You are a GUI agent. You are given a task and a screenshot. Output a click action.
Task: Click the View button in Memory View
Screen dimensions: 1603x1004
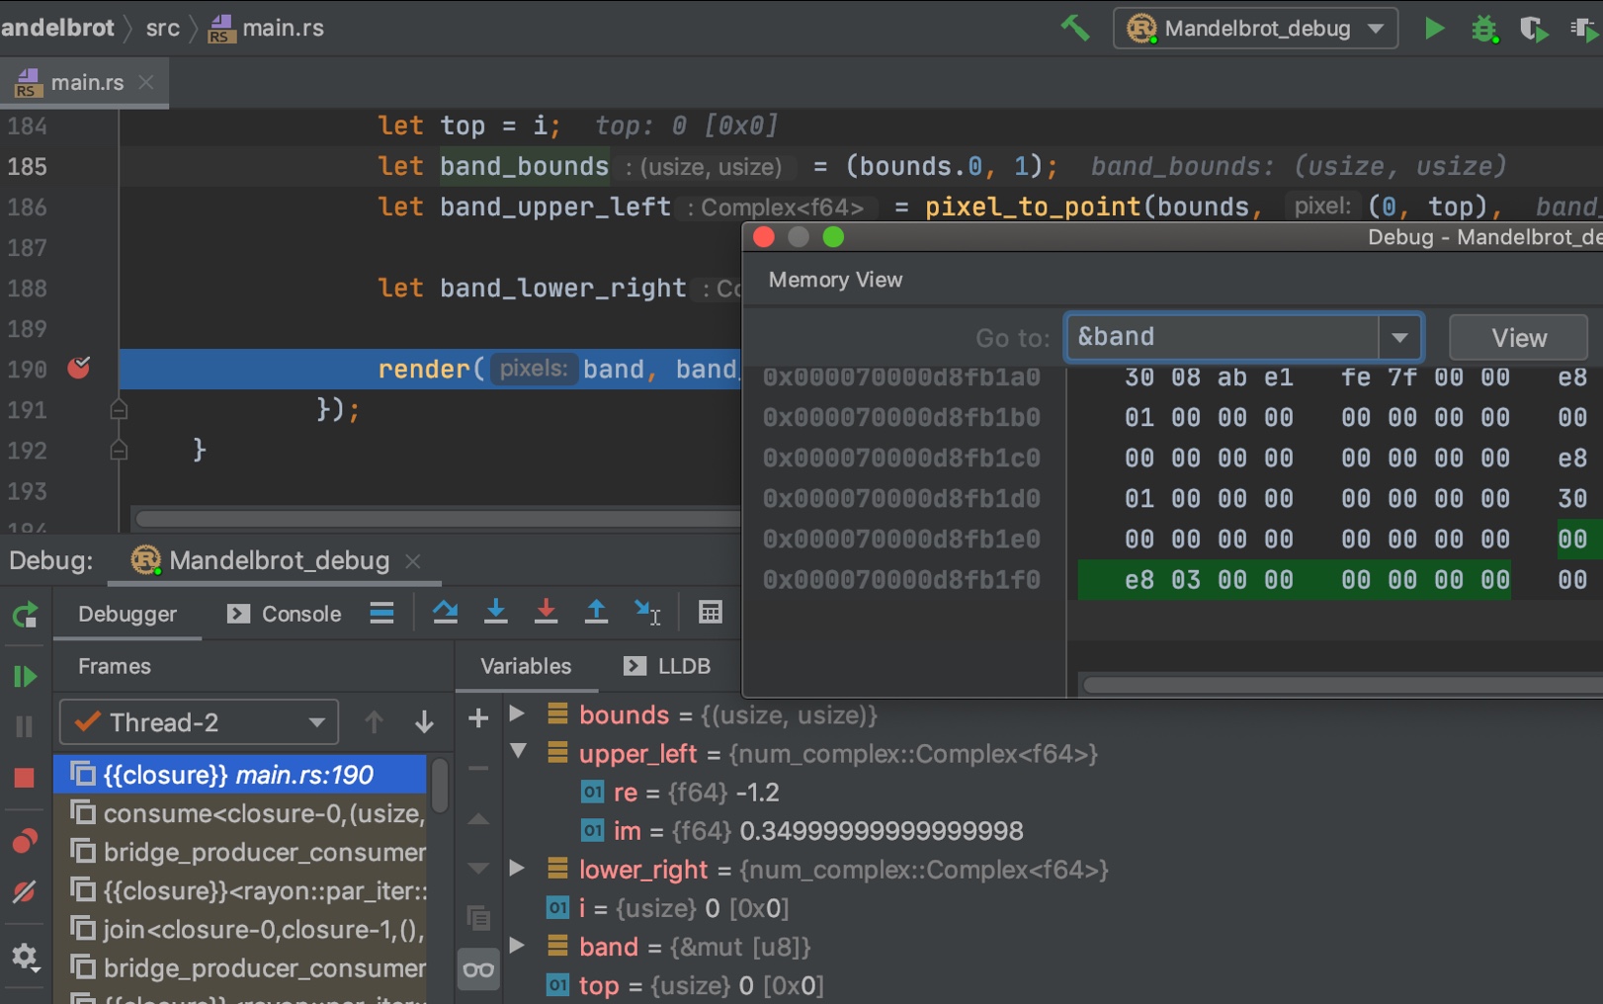point(1518,337)
